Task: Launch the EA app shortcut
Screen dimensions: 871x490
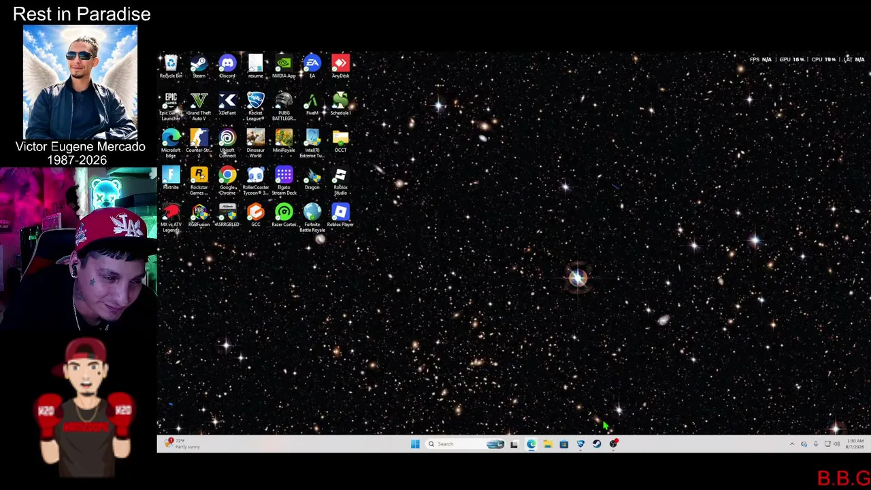Action: [312, 67]
